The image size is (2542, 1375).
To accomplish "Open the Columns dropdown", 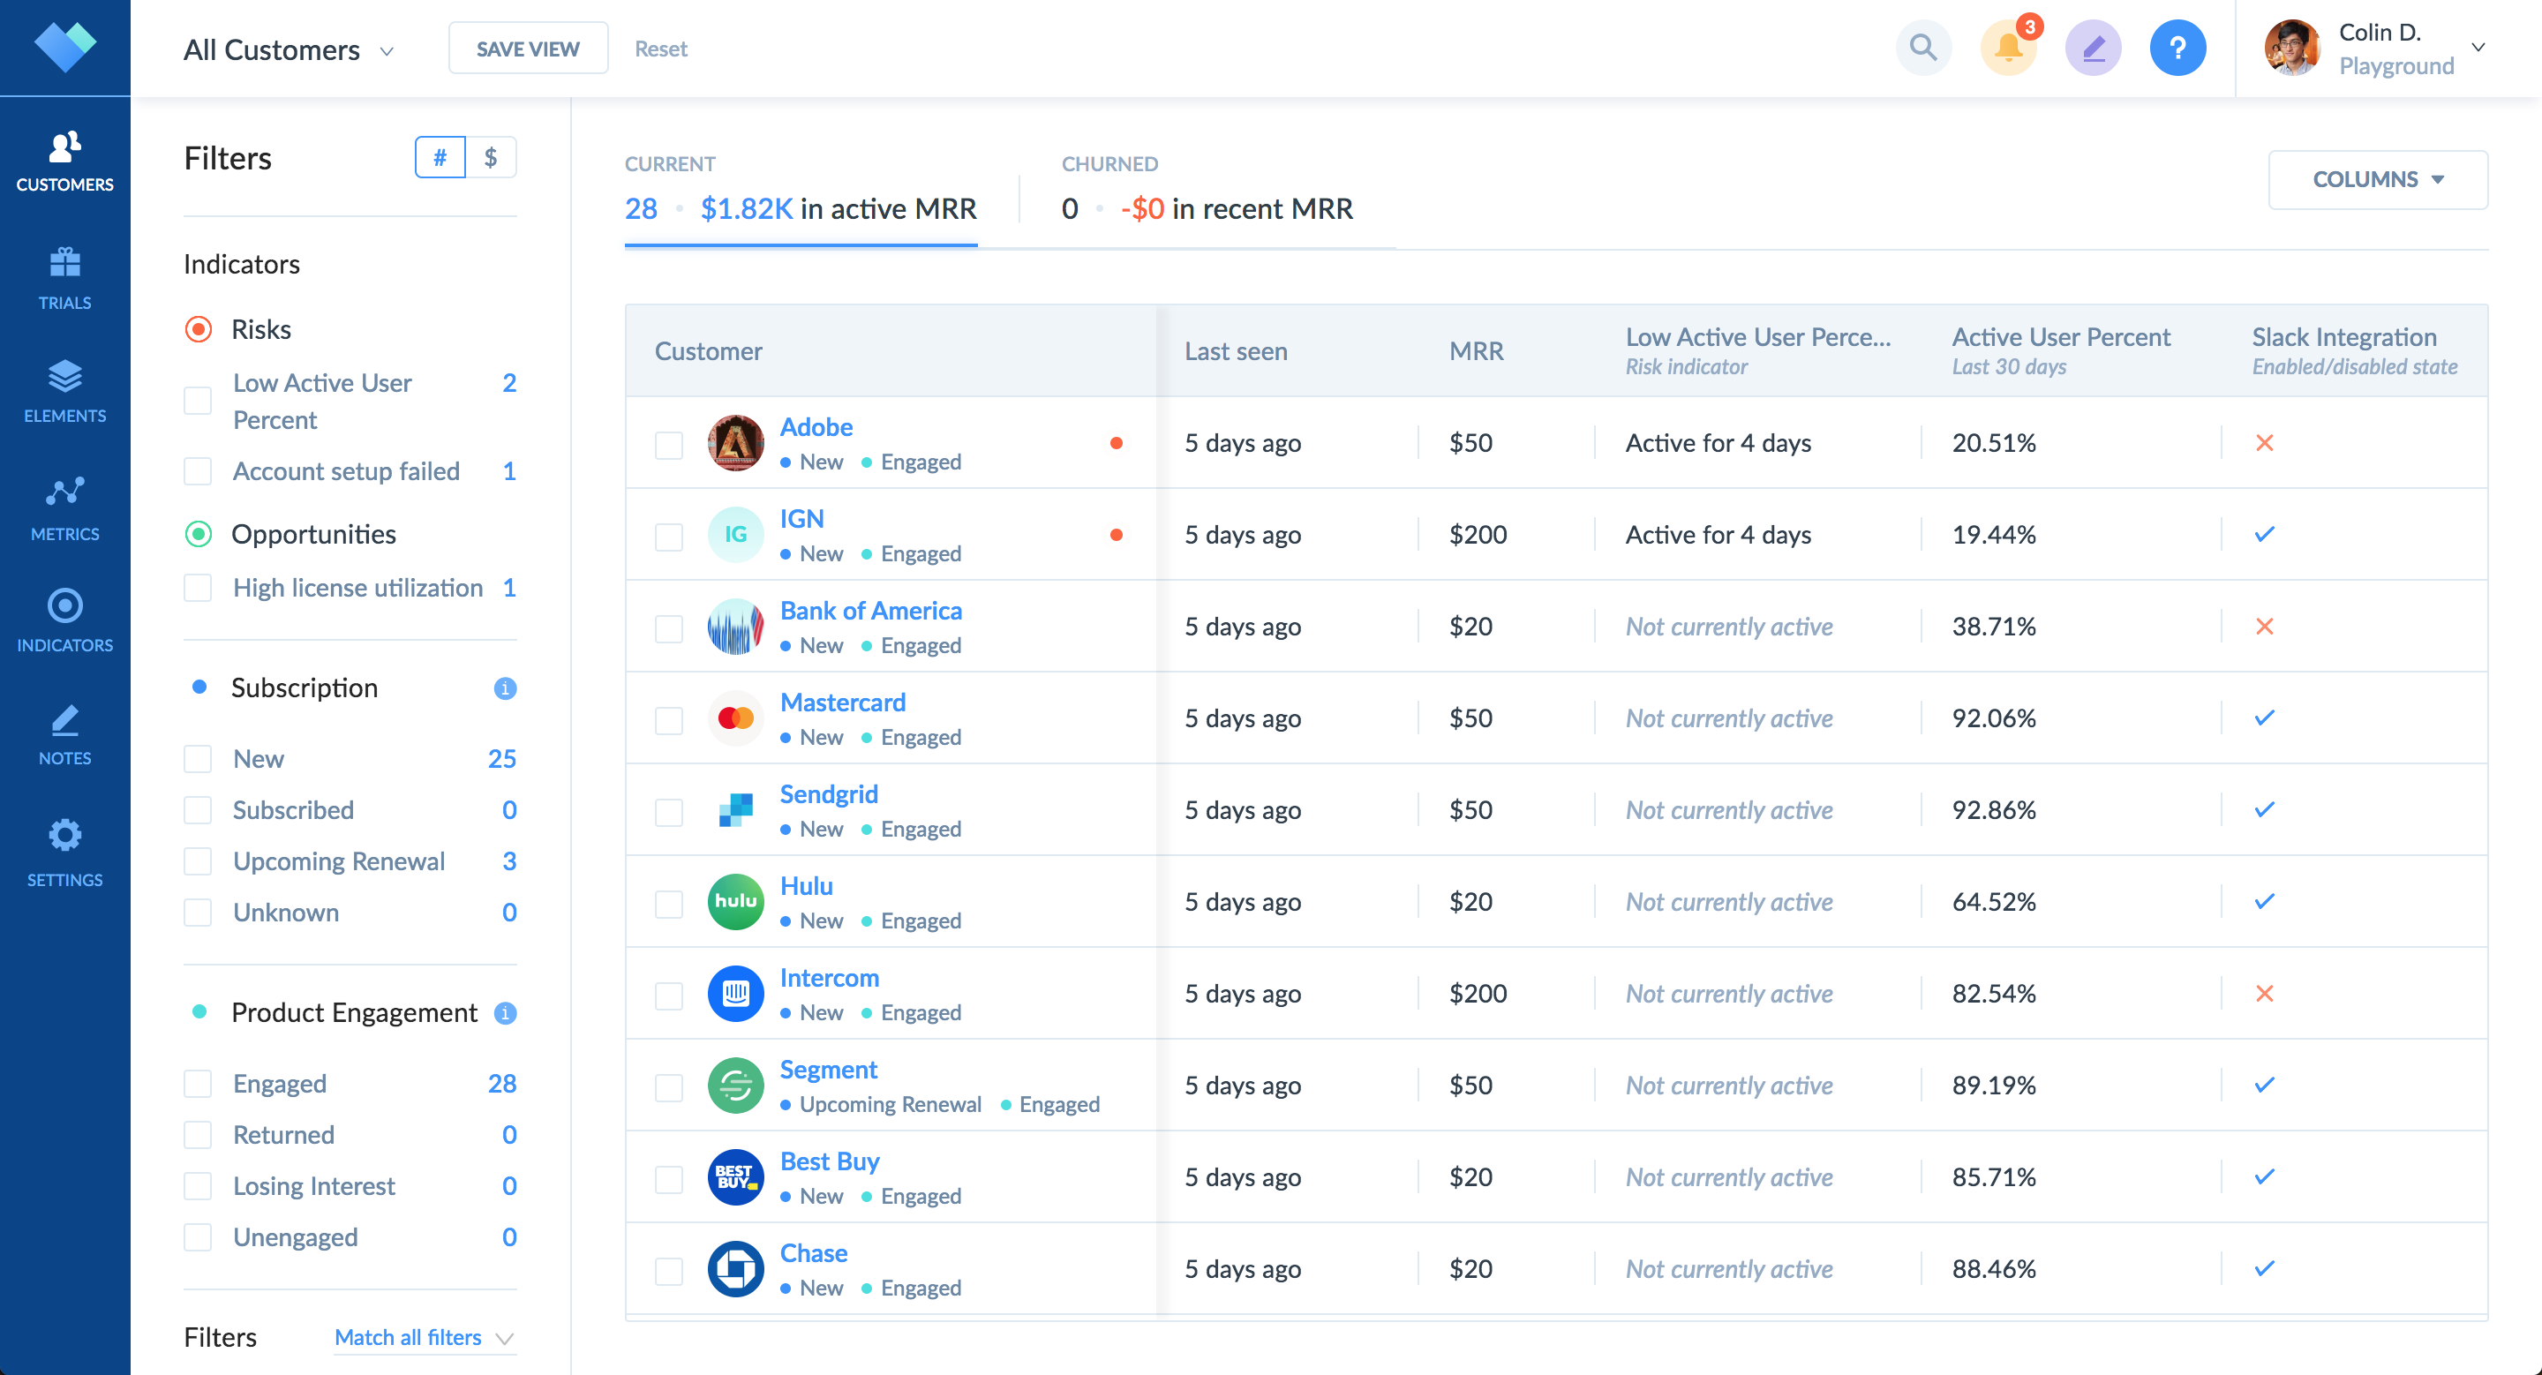I will pyautogui.click(x=2376, y=179).
